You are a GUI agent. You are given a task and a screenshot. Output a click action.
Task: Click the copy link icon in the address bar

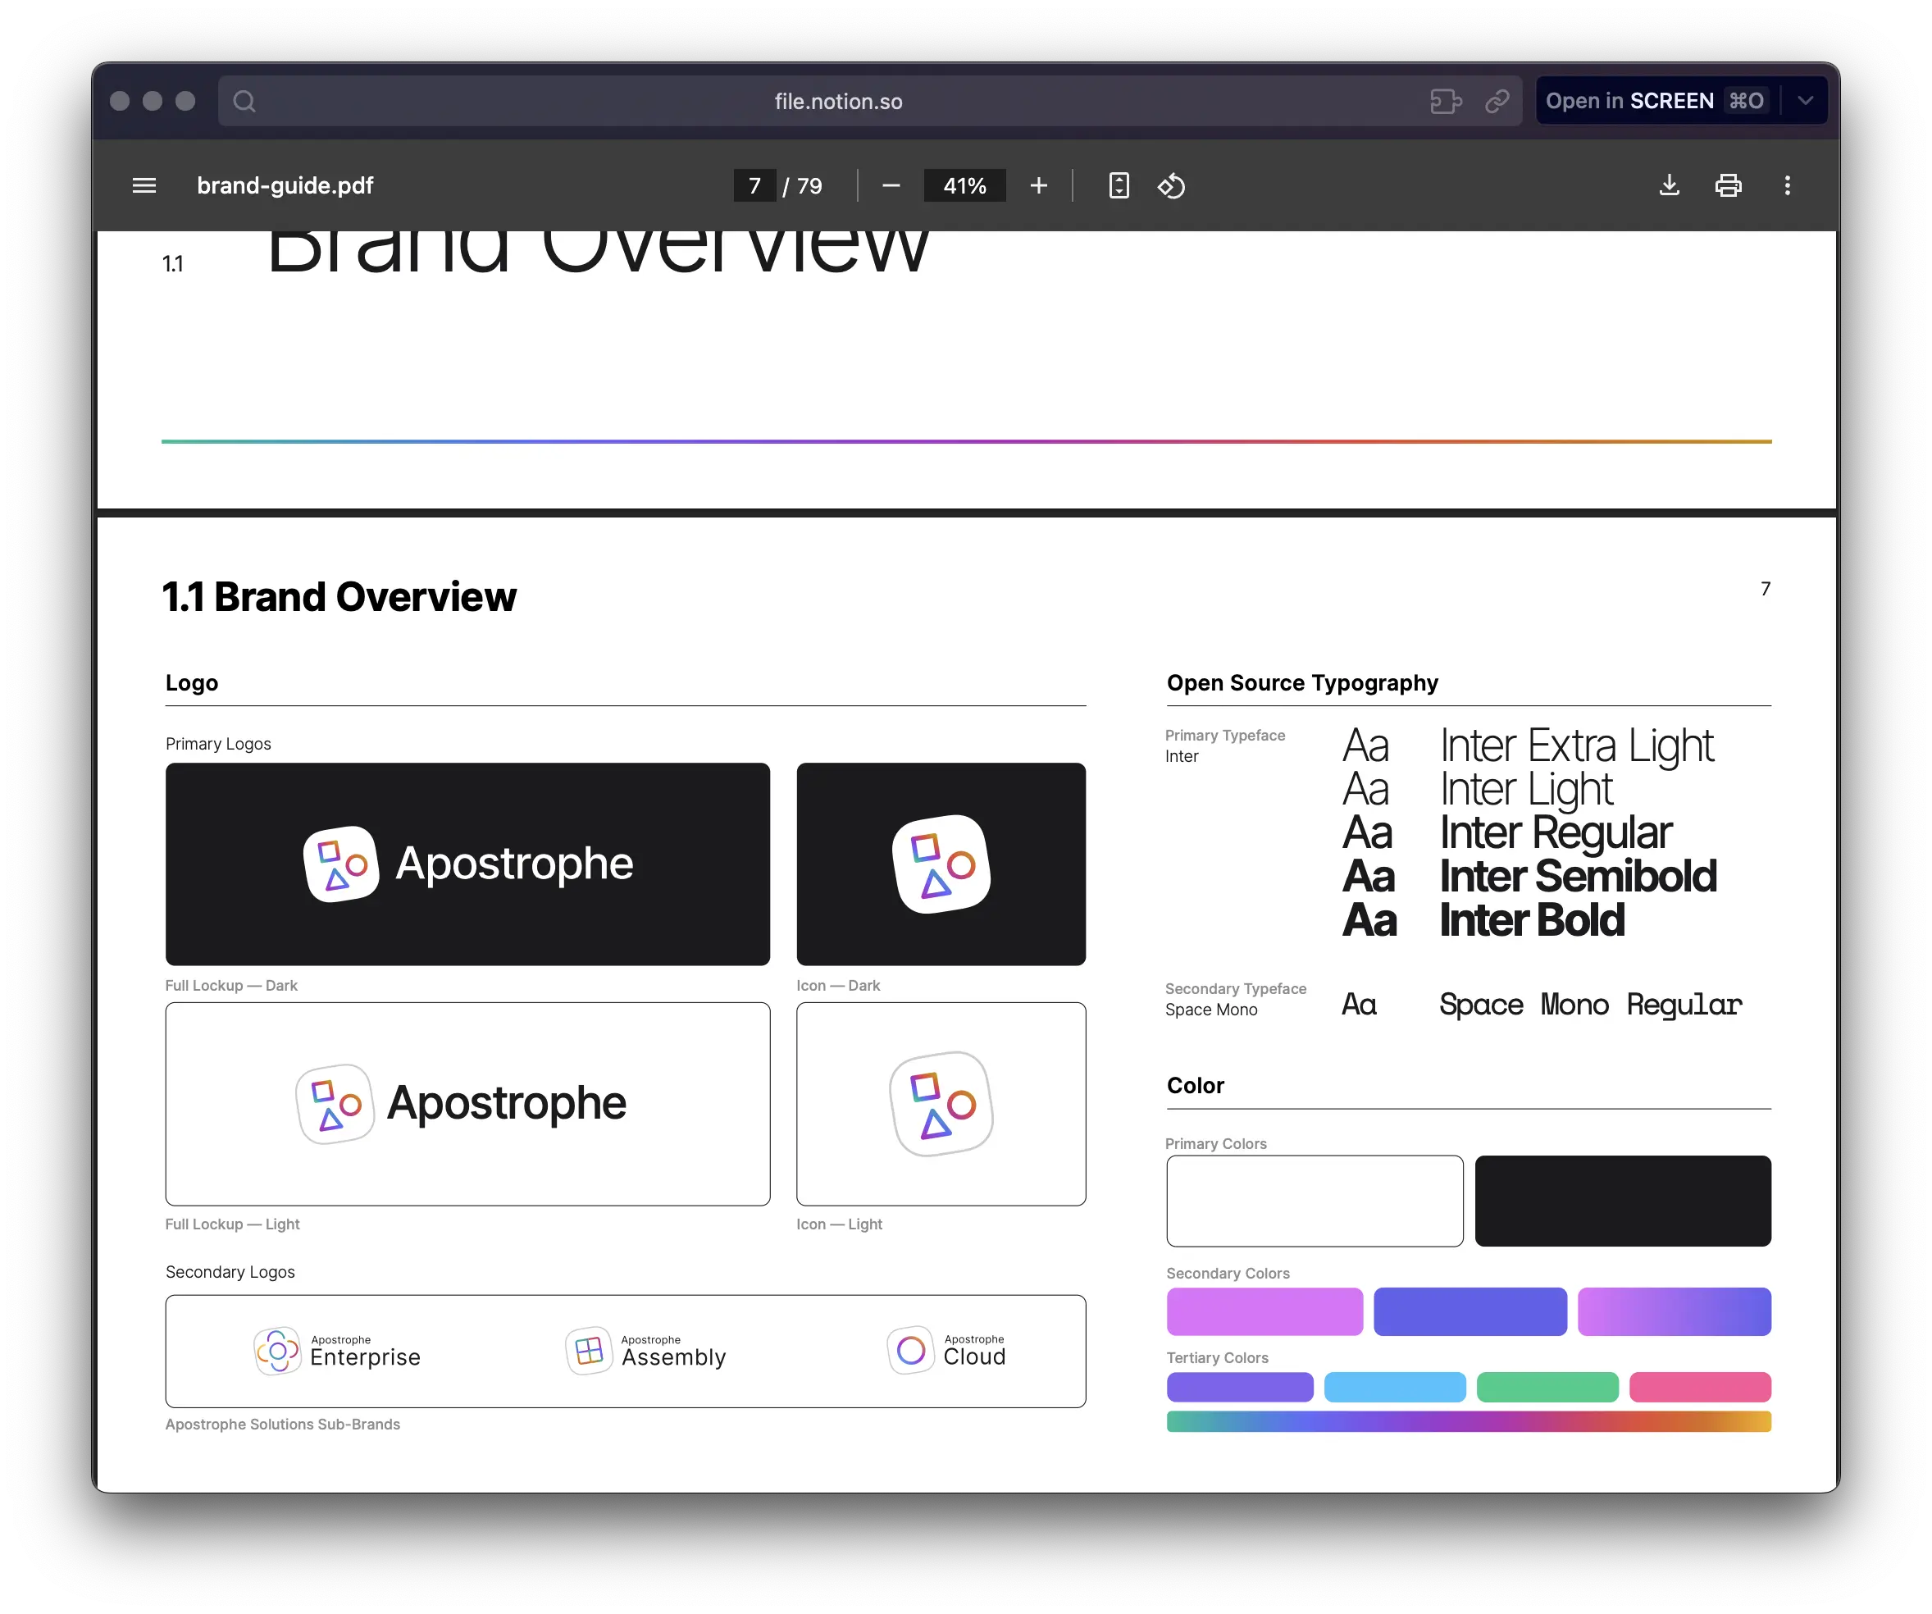tap(1497, 101)
